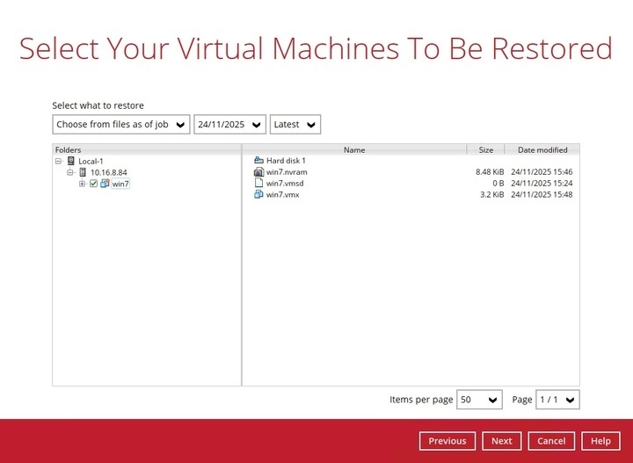The height and width of the screenshot is (463, 633).
Task: Click the 24/11/2025 15:48 modified date
Action: 542,194
